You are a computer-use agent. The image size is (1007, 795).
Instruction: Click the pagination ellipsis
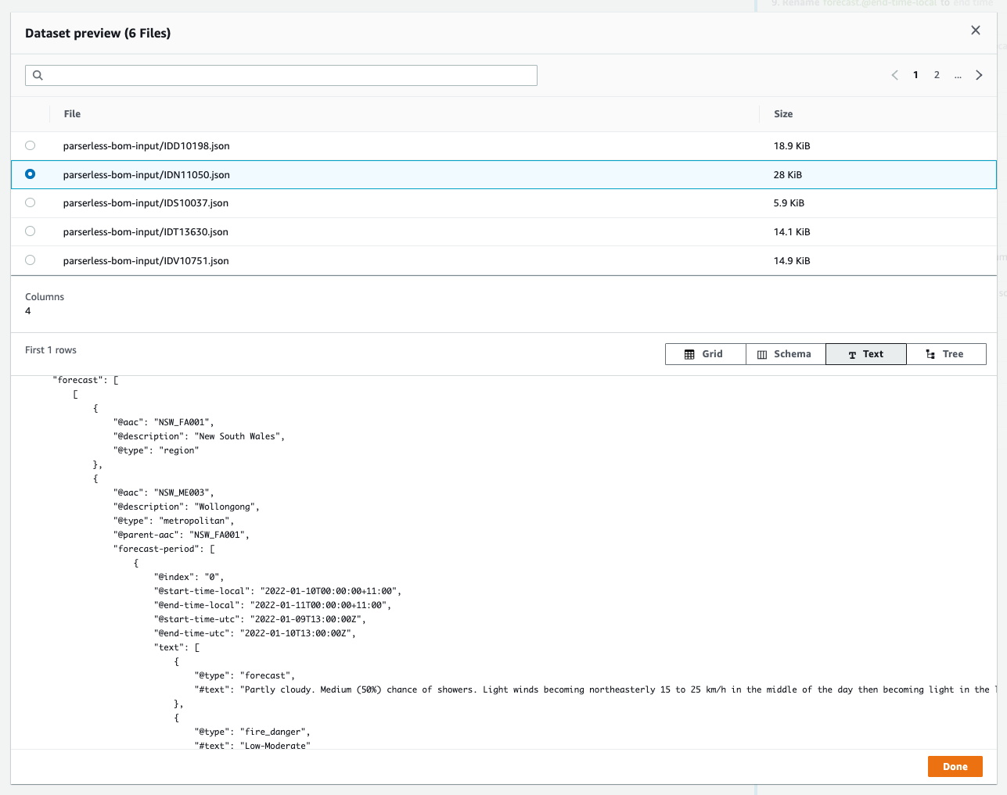958,75
